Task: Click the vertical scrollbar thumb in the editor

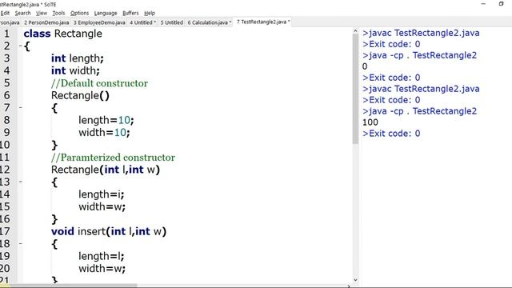Action: [355, 89]
